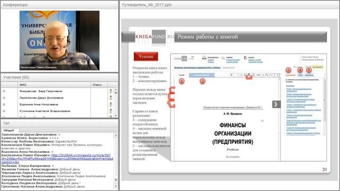Select participant row Янишевская Вера Георгиевна

coord(57,91)
